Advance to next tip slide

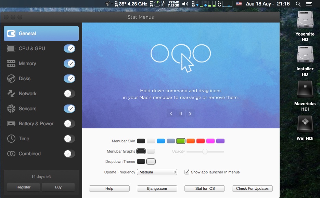click(x=190, y=114)
